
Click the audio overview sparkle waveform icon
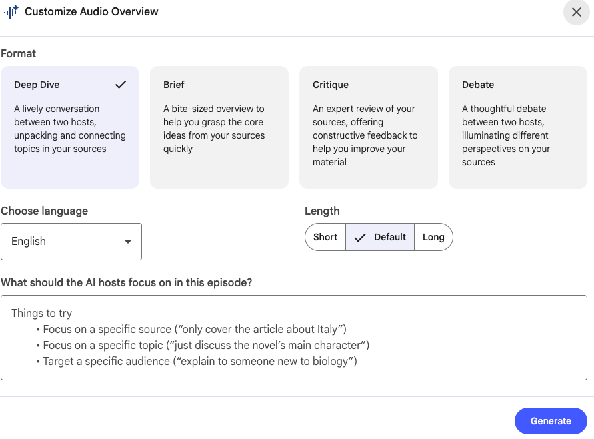point(11,12)
